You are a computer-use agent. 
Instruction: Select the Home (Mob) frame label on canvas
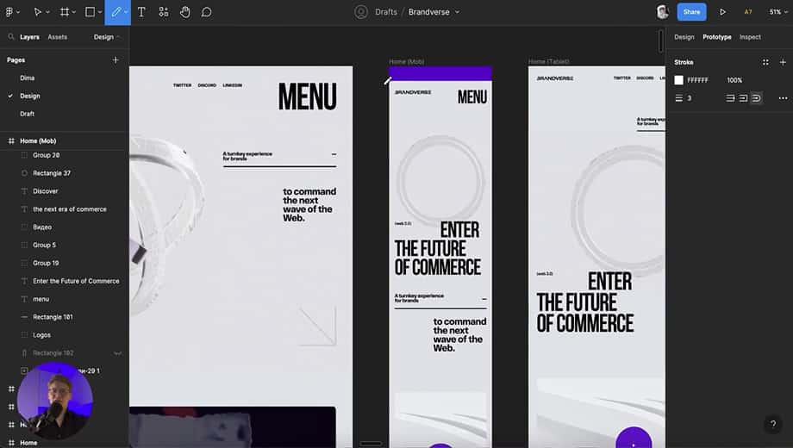click(x=407, y=62)
